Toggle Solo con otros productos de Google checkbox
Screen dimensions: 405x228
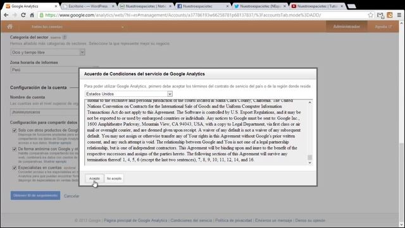click(15, 130)
